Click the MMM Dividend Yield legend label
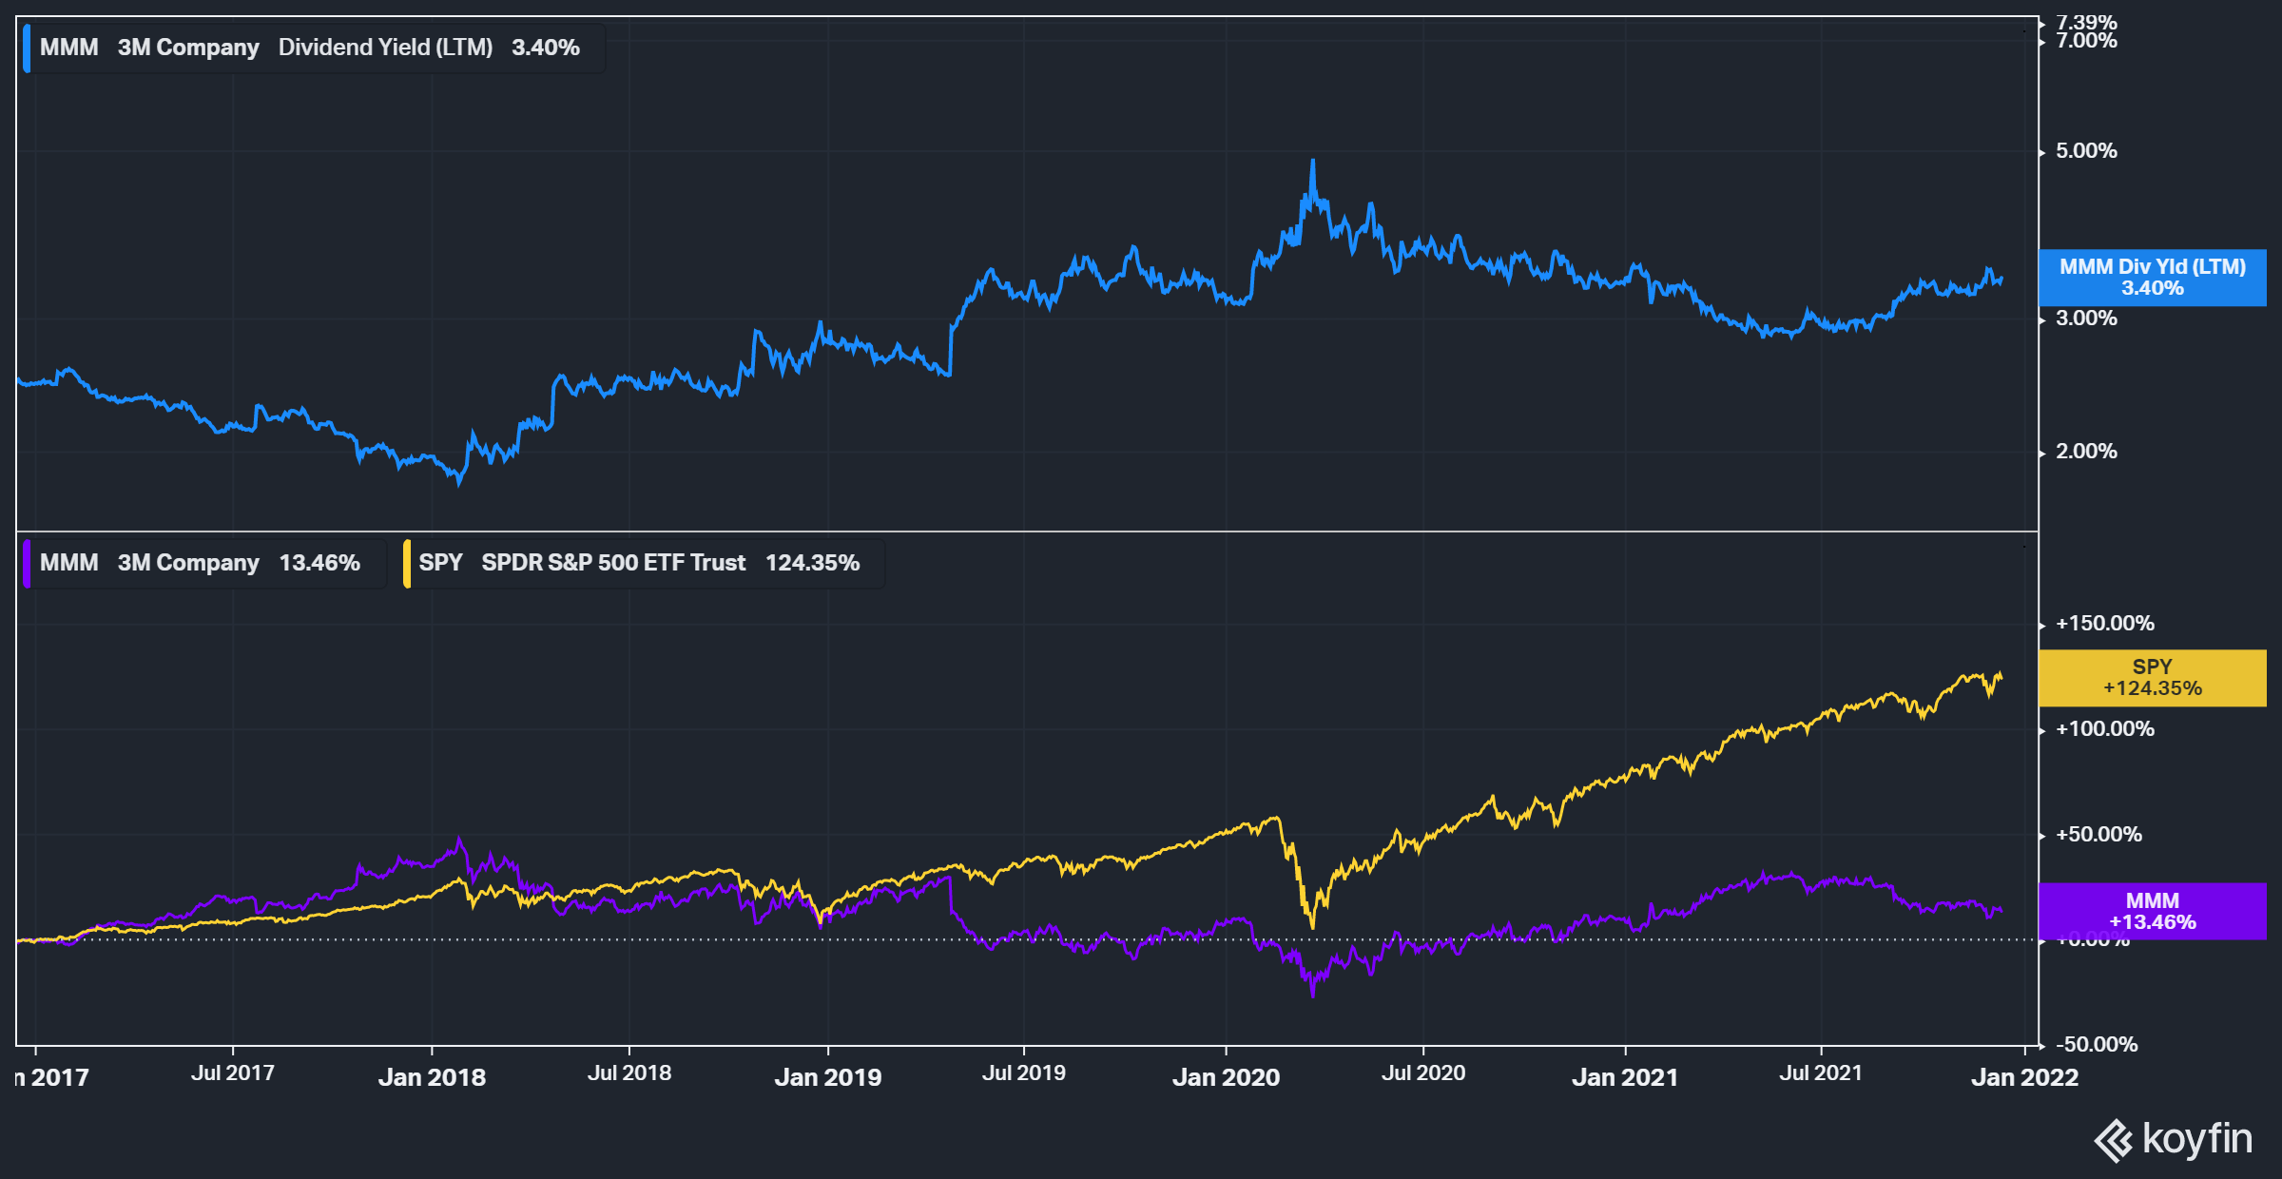2282x1179 pixels. tap(313, 48)
